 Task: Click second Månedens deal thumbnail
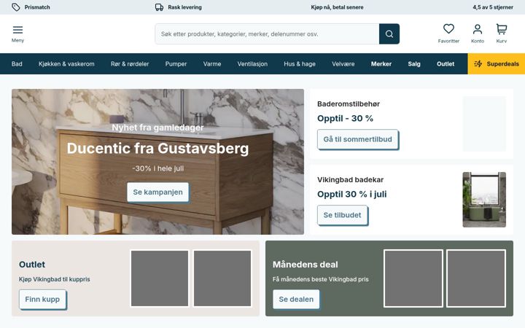point(475,278)
